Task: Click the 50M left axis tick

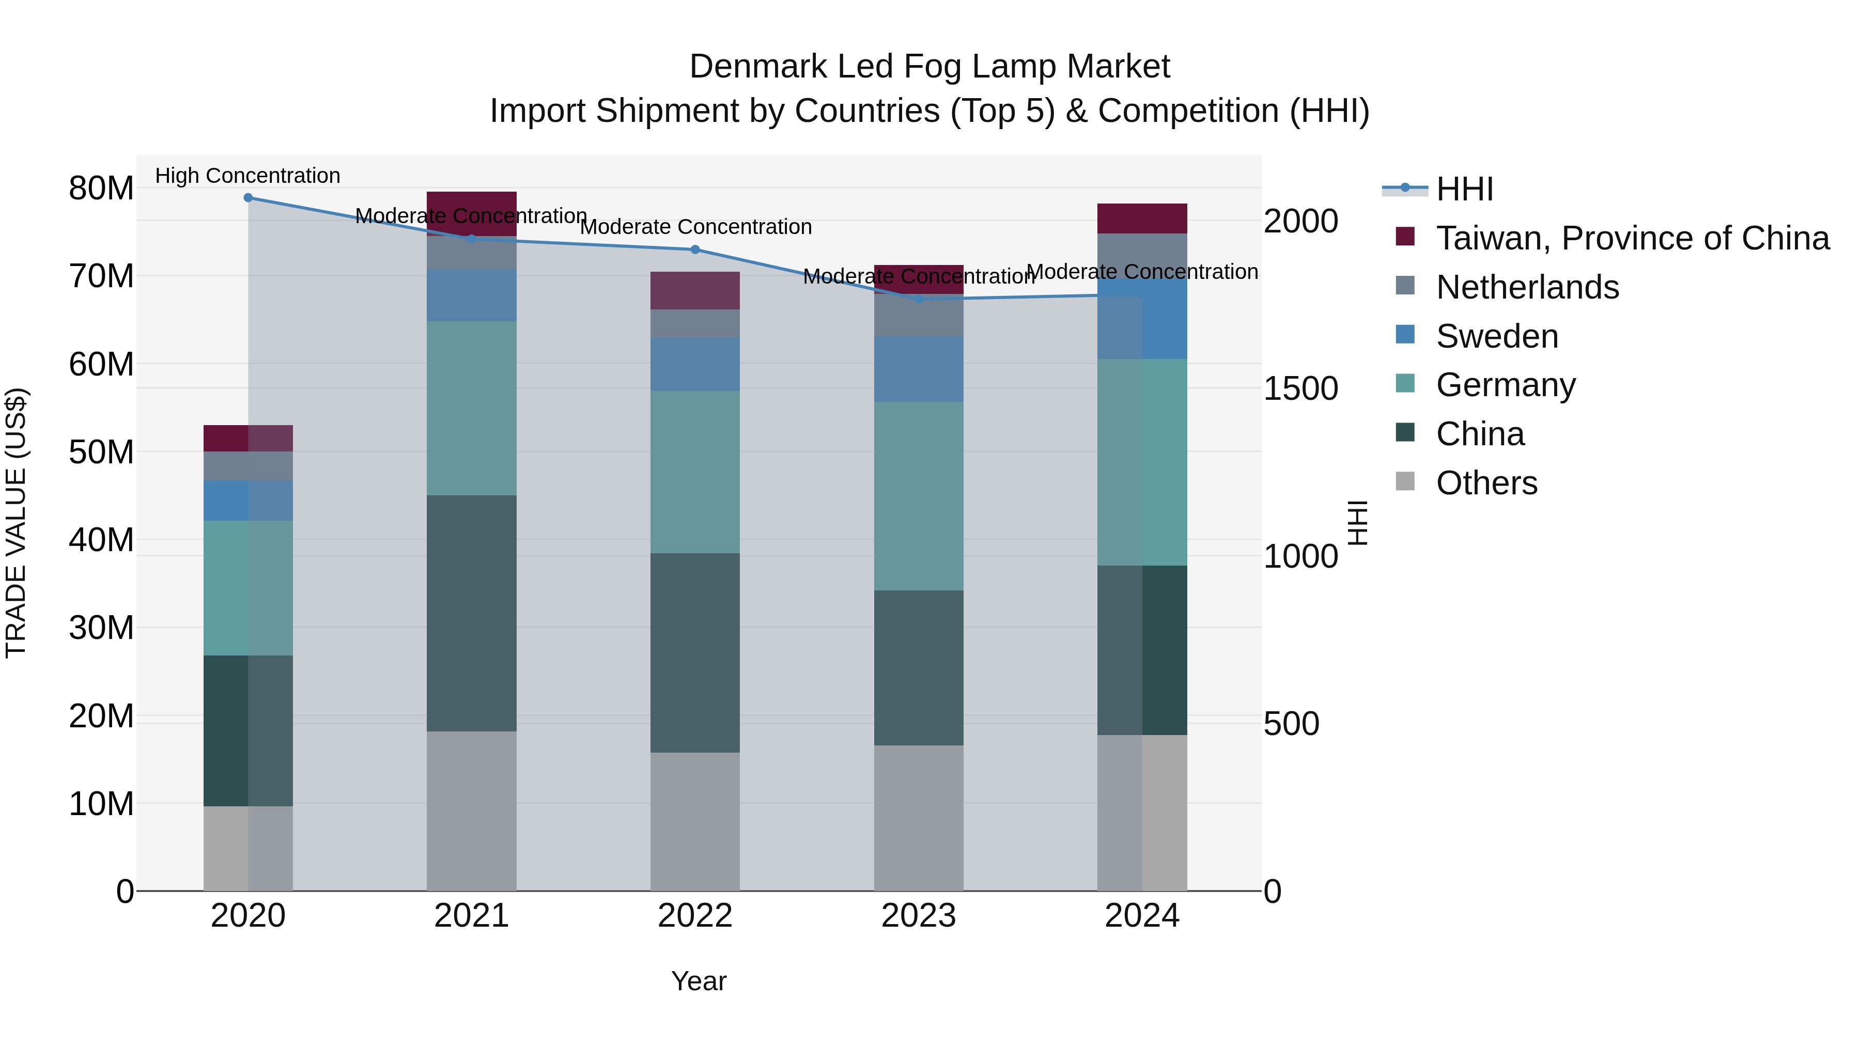Action: pyautogui.click(x=101, y=452)
